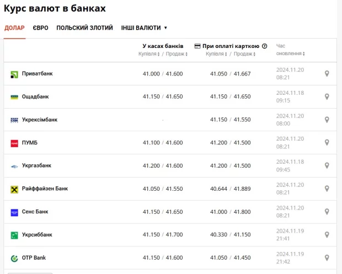Switch to the ЄВРО tab
The width and height of the screenshot is (342, 274).
(x=40, y=28)
